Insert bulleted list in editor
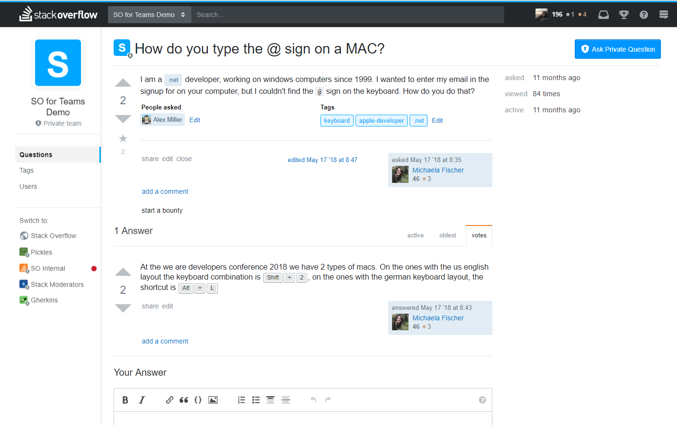677x425 pixels. pos(256,400)
